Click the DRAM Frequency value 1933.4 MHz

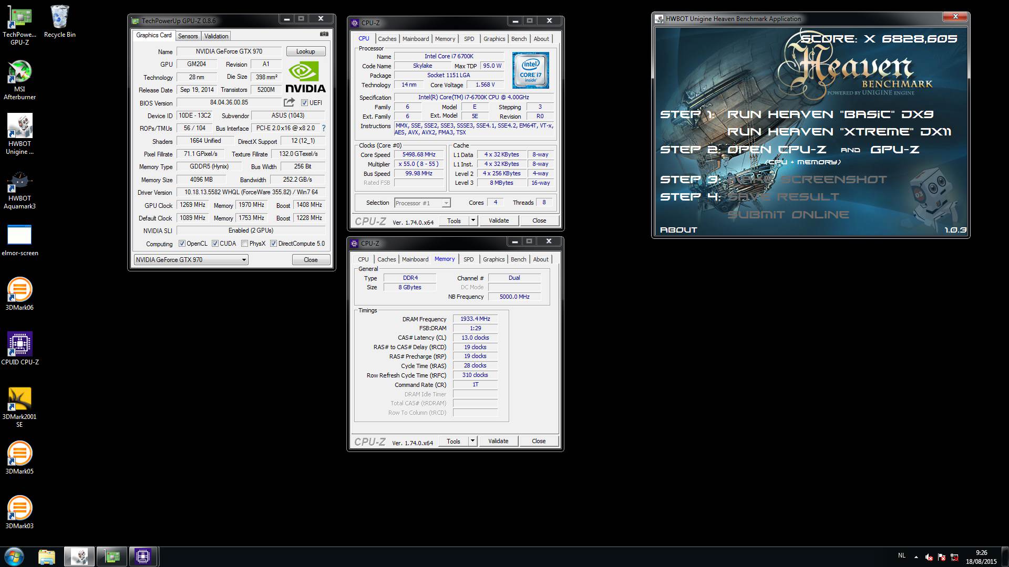coord(475,319)
